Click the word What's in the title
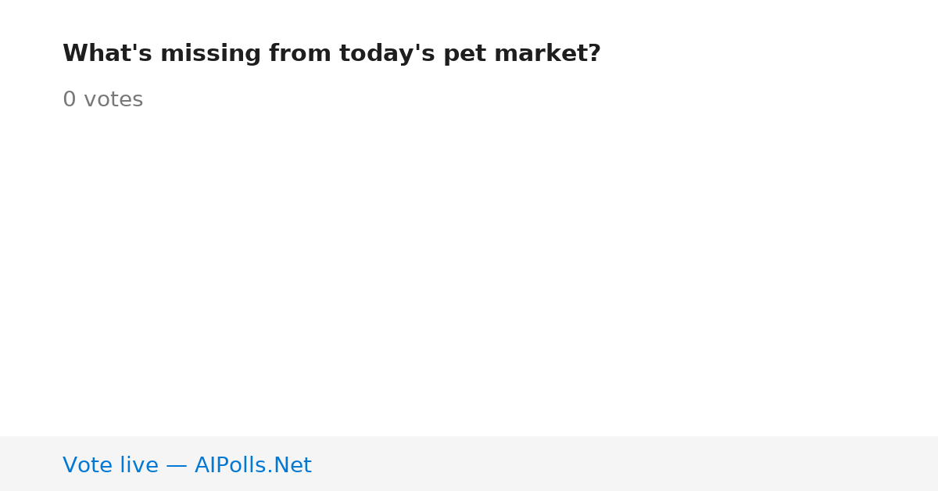 point(108,54)
